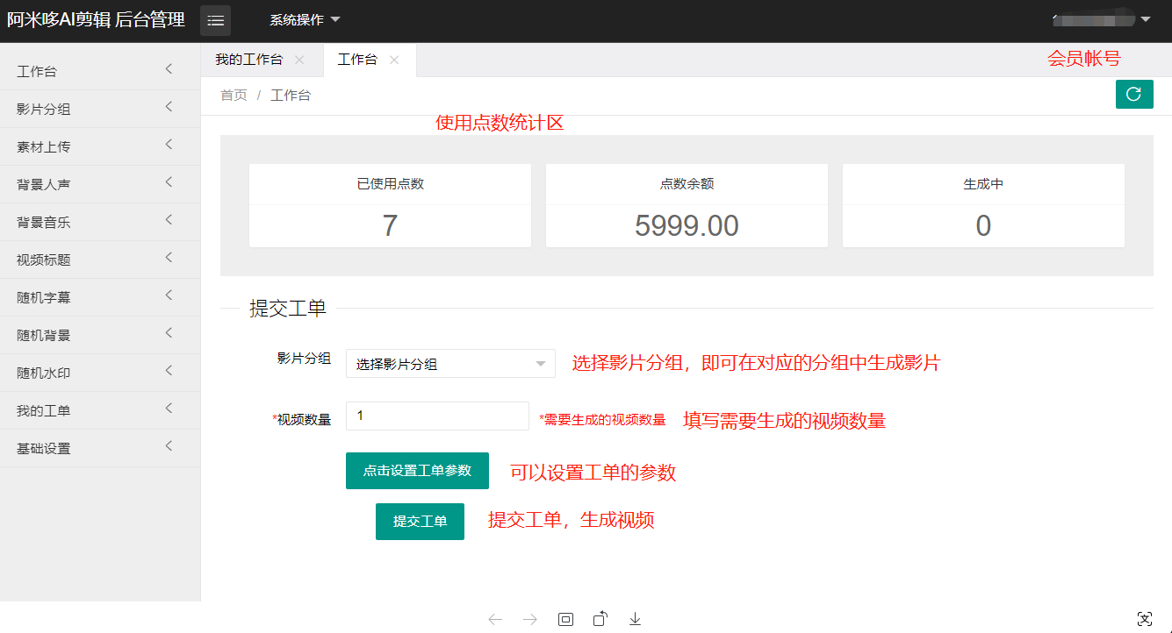Focus the 视频数量 input field
The width and height of the screenshot is (1172, 633).
pyautogui.click(x=437, y=416)
